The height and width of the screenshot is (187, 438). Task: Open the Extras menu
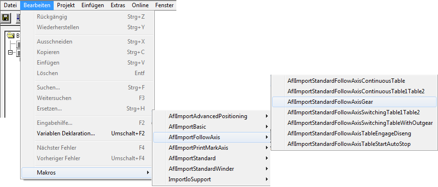(x=118, y=5)
